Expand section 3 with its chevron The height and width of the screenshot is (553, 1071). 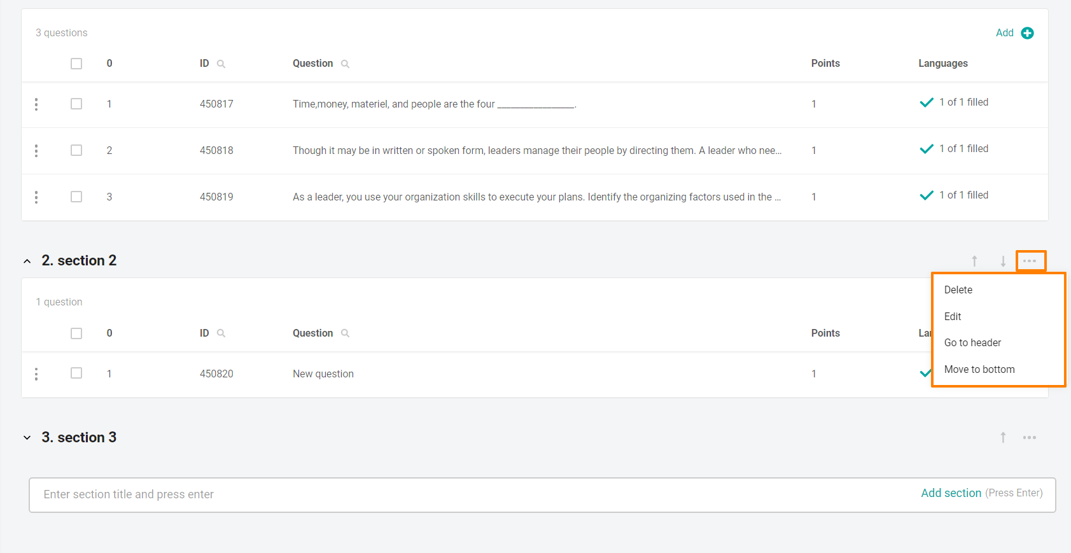coord(27,438)
